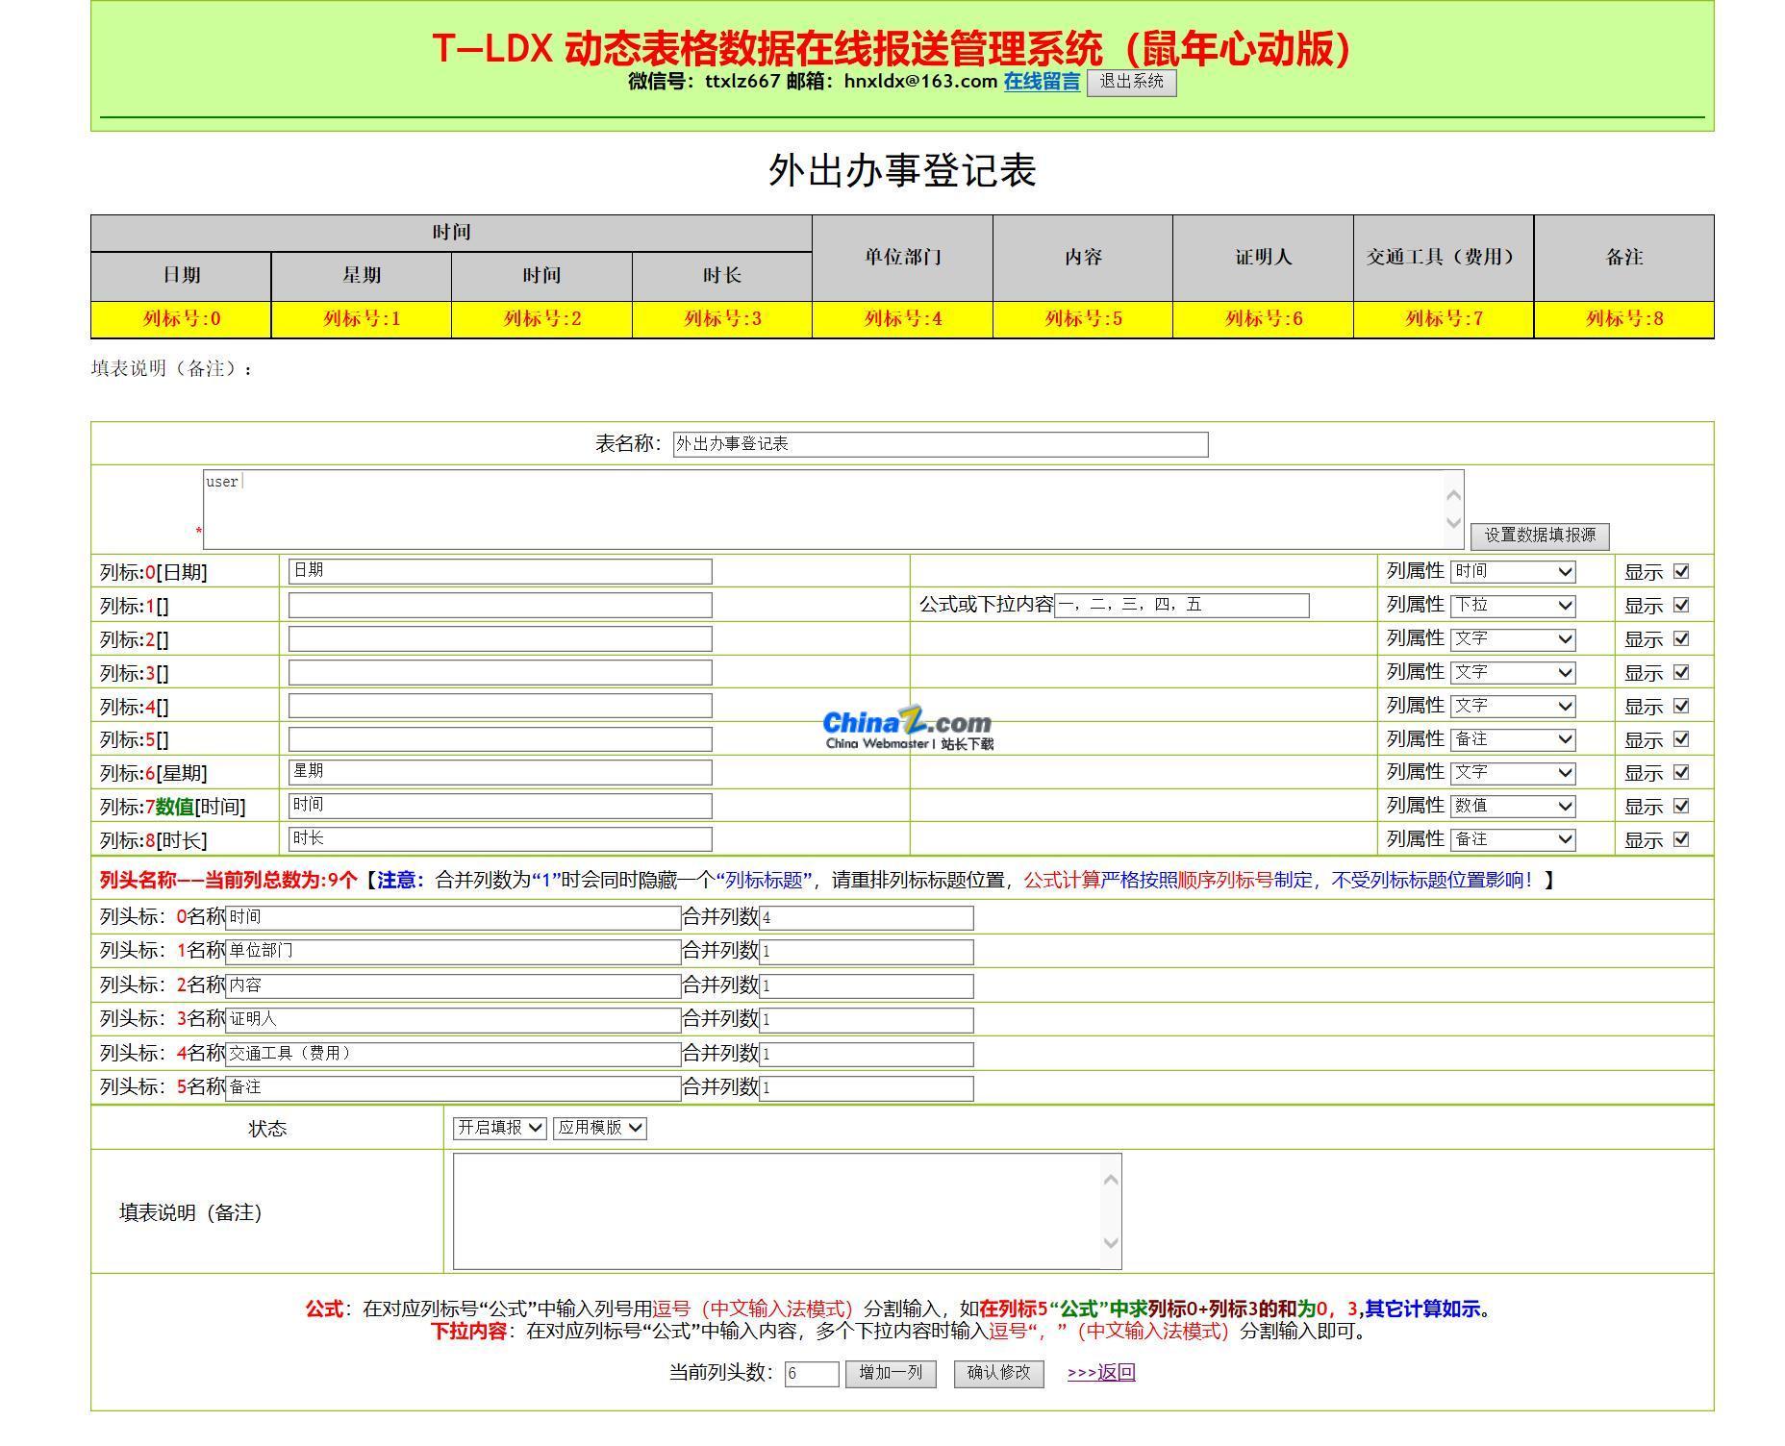Focus the 合并列数 field for 时间 header
The height and width of the screenshot is (1446, 1785).
click(866, 918)
